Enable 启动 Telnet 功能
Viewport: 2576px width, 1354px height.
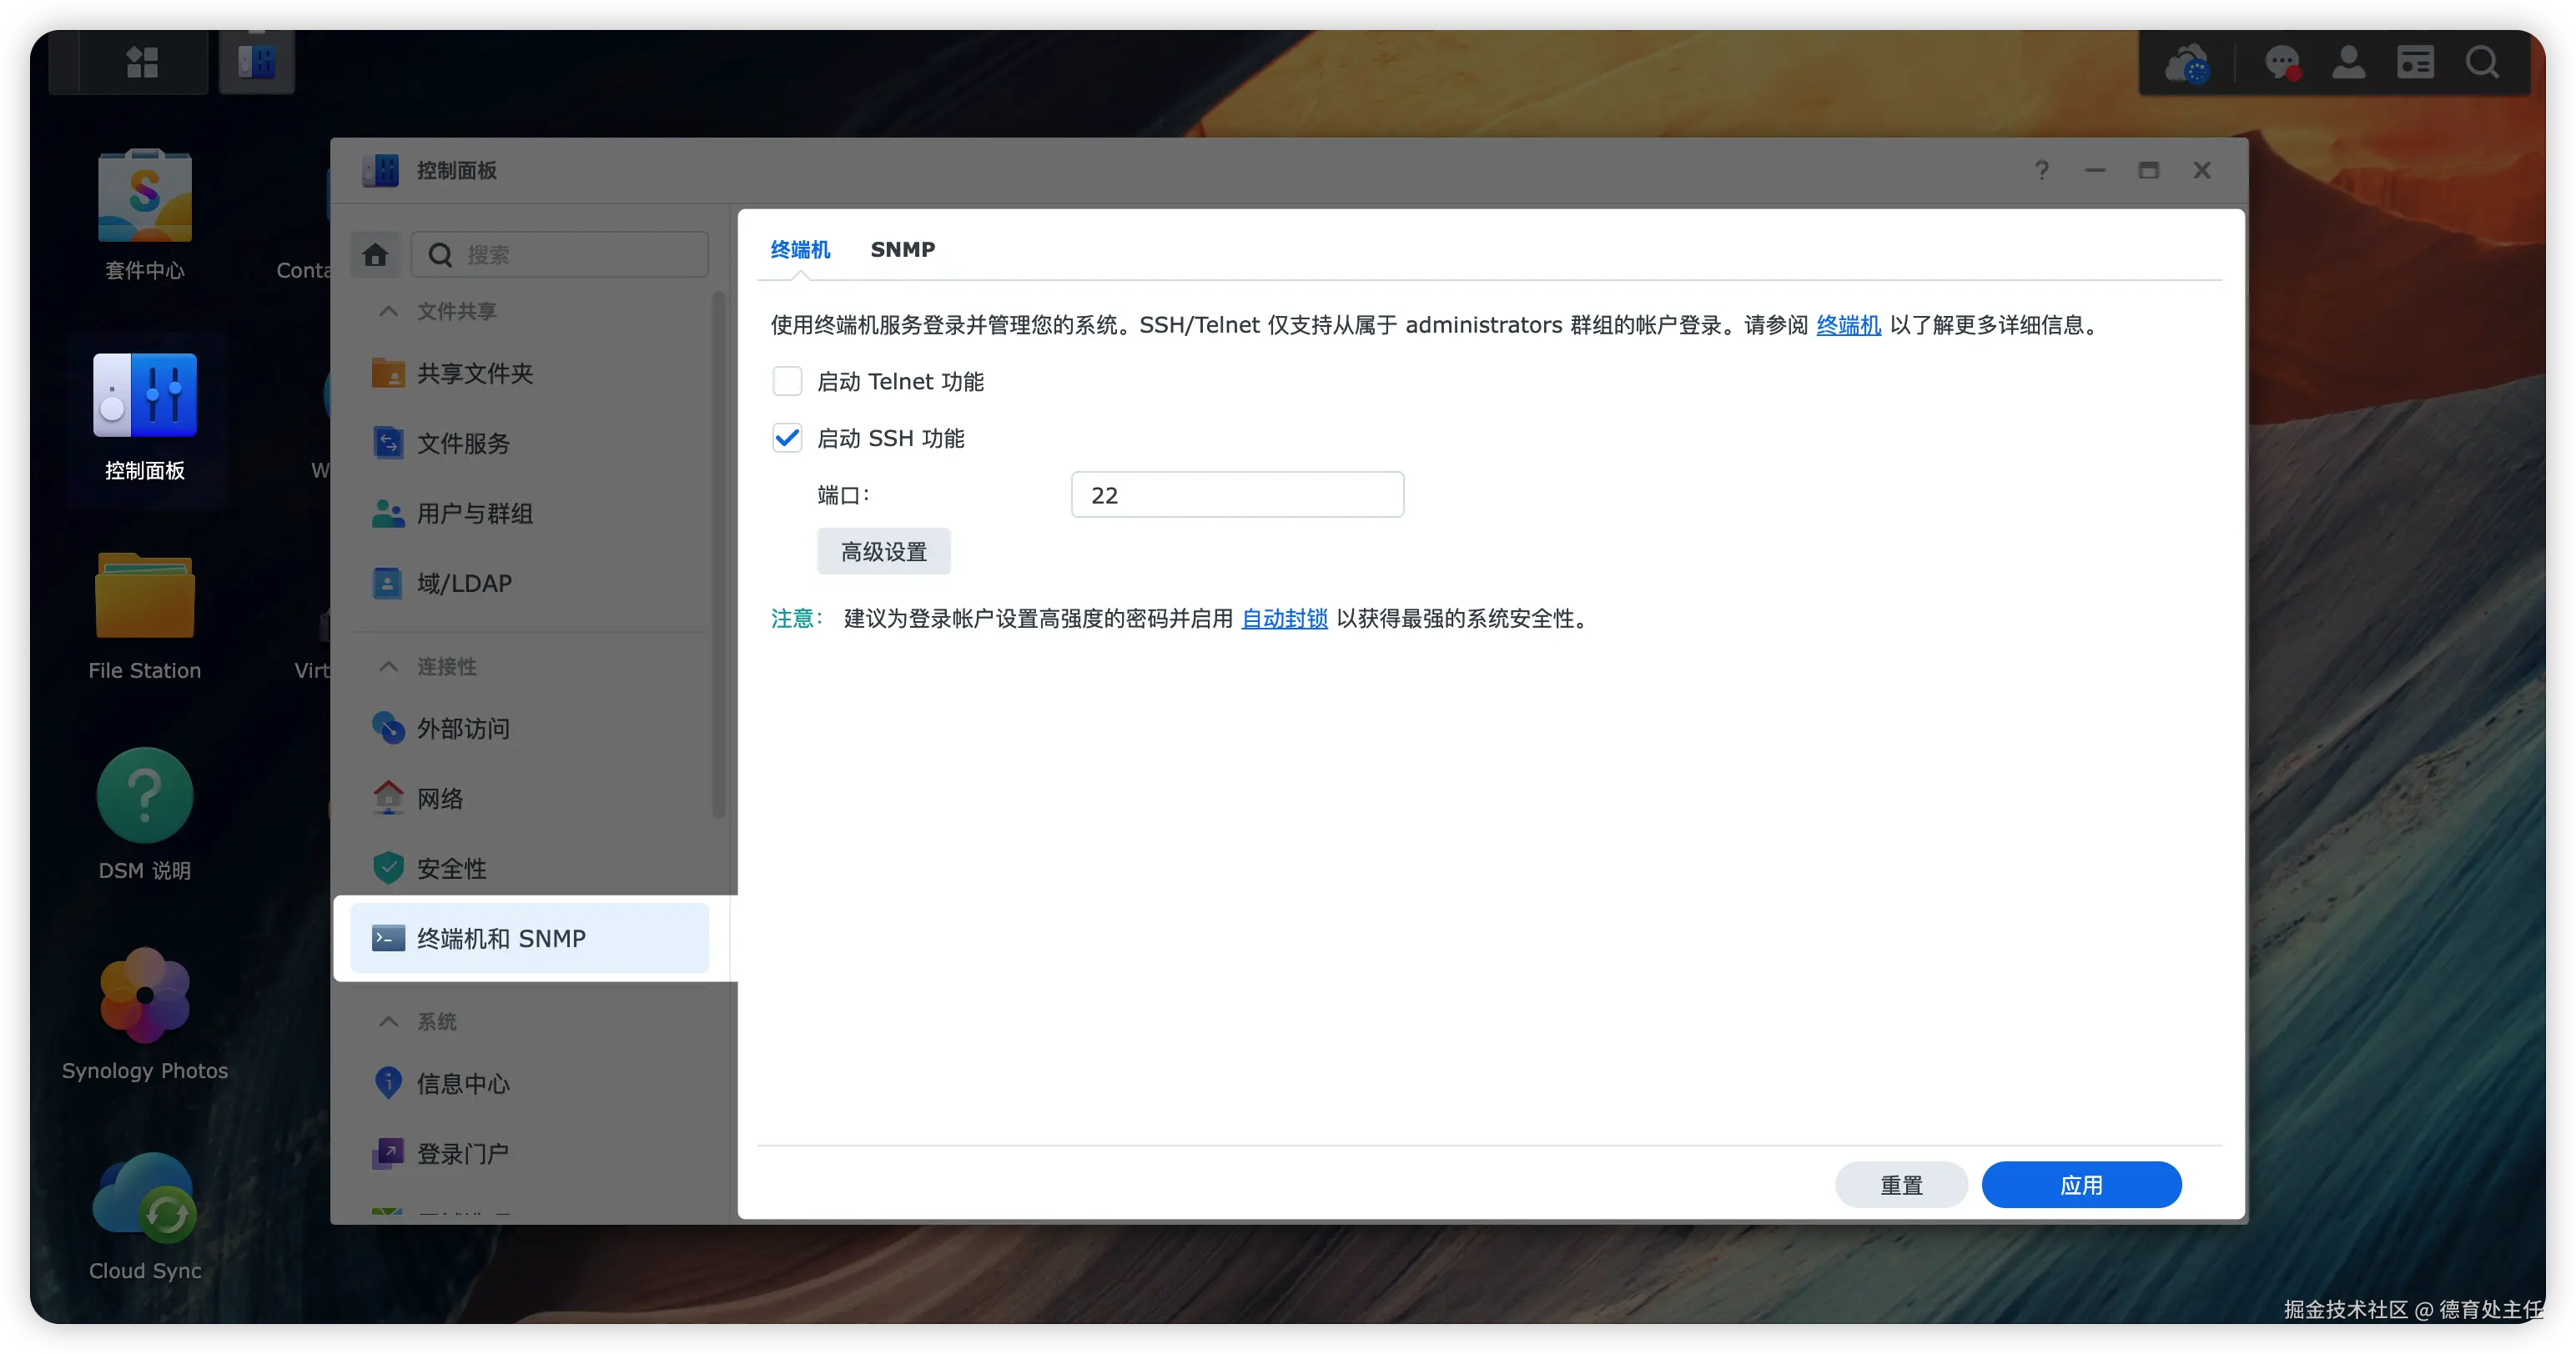point(787,381)
